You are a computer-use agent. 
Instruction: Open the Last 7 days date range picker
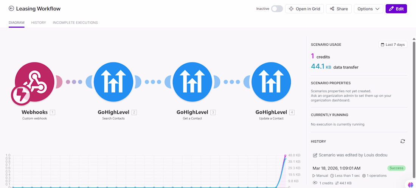393,45
